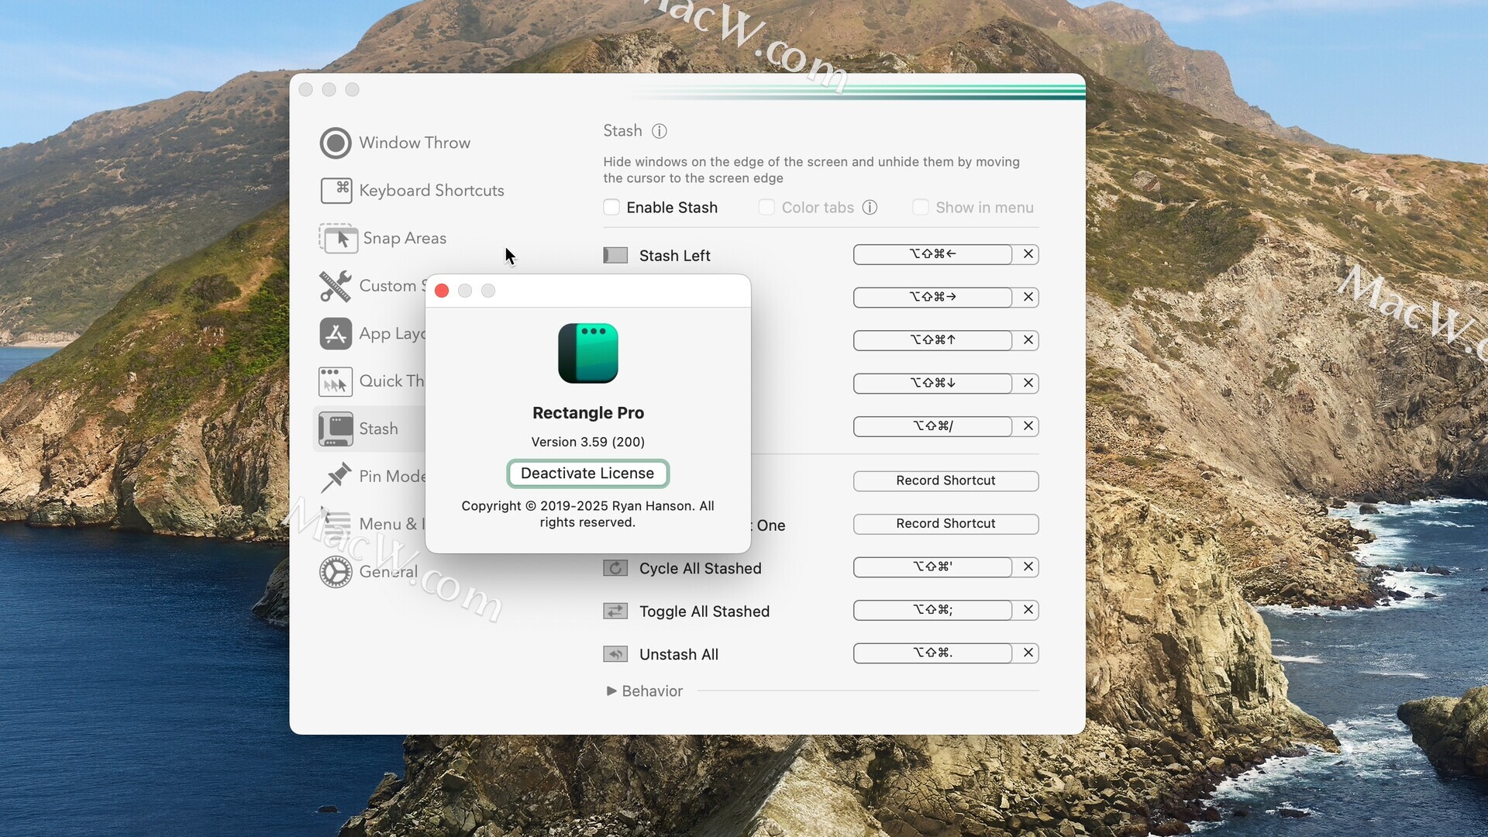Edit the ⌥⇧⌘↑ shortcut field
Screen dimensions: 1488x837
(x=932, y=340)
